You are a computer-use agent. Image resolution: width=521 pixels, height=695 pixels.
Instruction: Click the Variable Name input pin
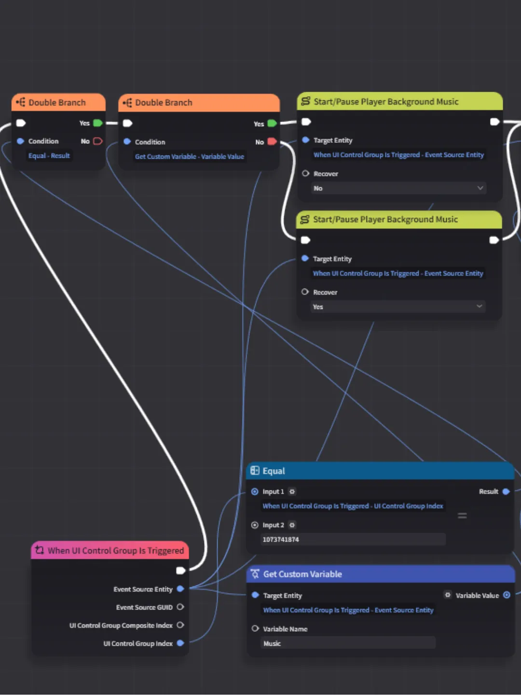(x=255, y=628)
